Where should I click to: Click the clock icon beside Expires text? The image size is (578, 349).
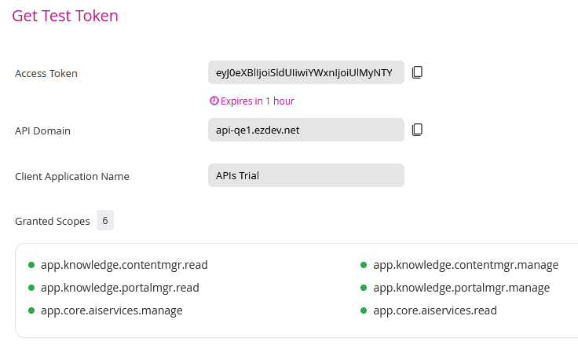pyautogui.click(x=214, y=101)
